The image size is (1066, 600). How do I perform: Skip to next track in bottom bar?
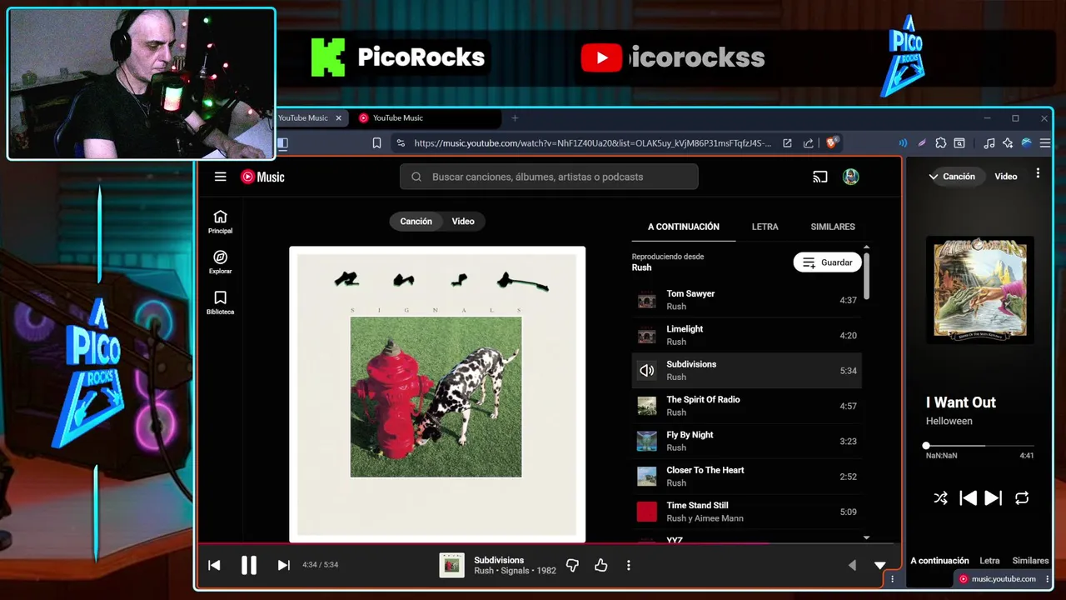click(x=283, y=565)
